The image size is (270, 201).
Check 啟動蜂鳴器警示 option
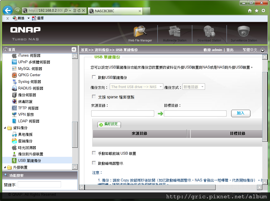(94, 163)
